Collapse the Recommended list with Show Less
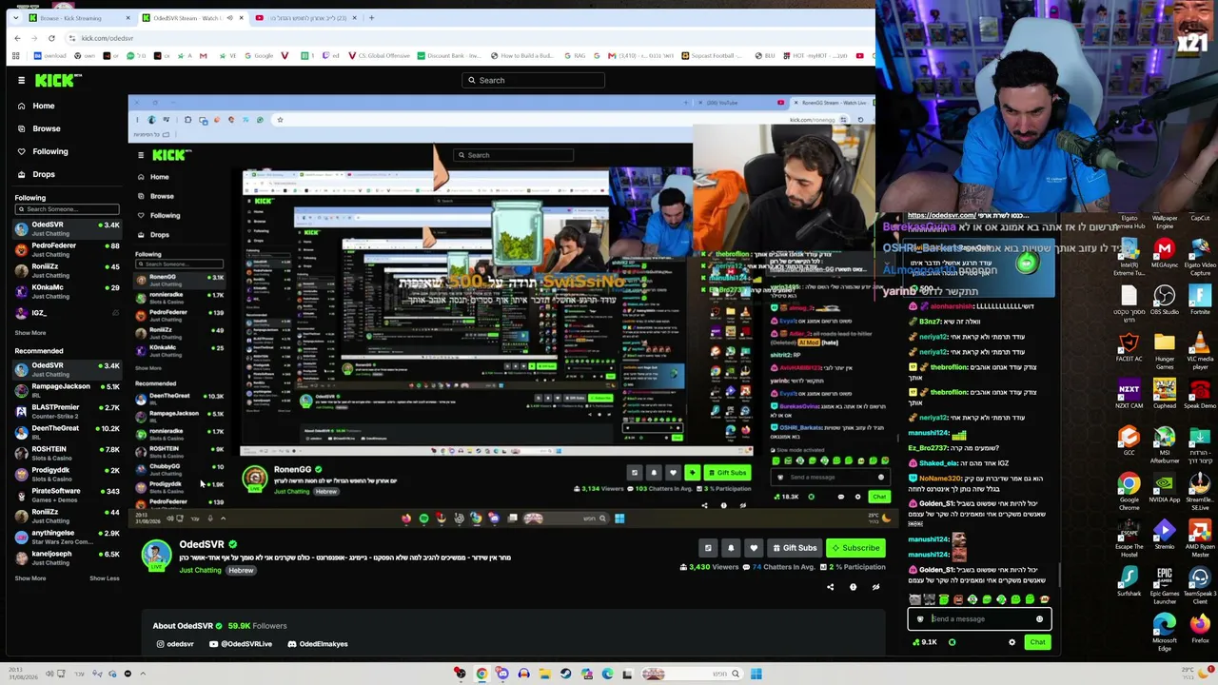 tap(105, 578)
